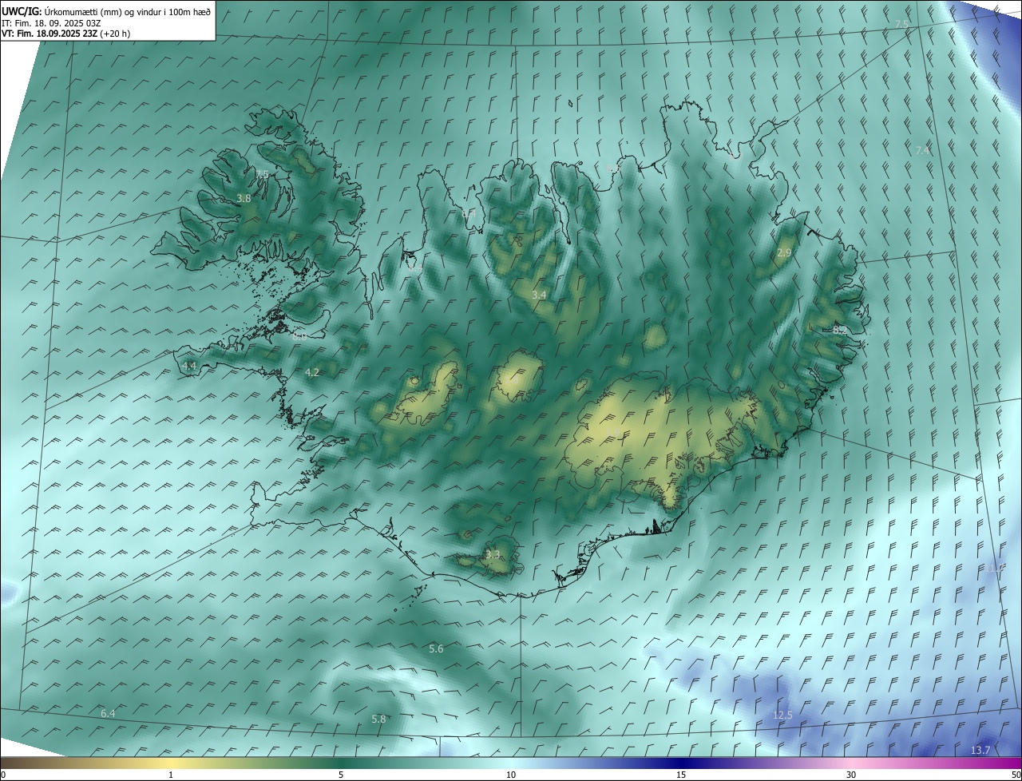1022x781 pixels.
Task: Click the 8.0 value near Breiðafjörður islands
Action: click(x=299, y=336)
